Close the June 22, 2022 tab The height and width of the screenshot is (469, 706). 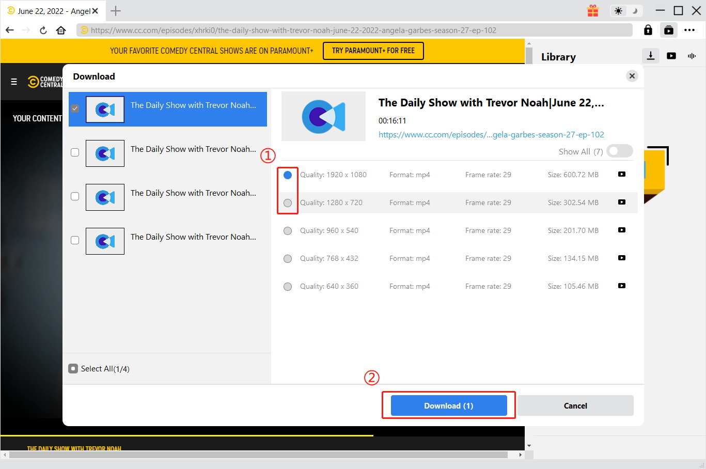coord(95,11)
